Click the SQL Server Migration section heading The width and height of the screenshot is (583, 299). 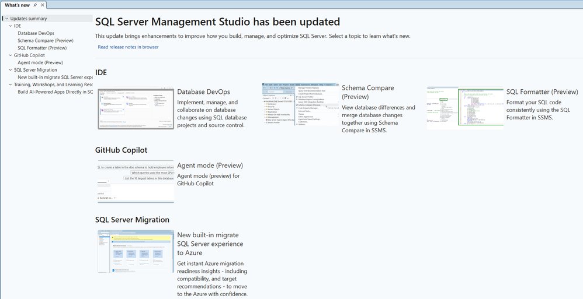132,220
